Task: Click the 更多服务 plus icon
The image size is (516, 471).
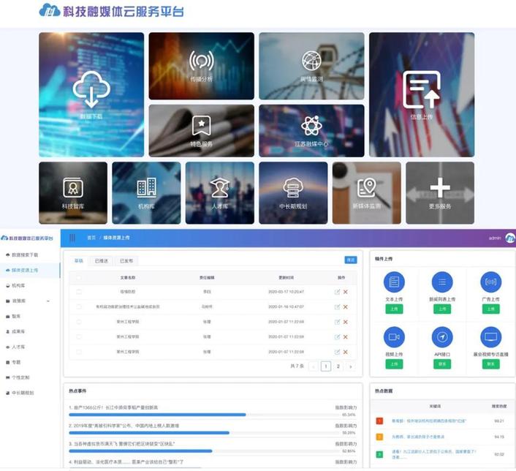Action: pyautogui.click(x=439, y=189)
